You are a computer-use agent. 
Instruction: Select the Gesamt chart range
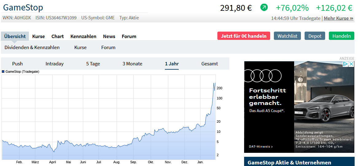(x=210, y=64)
